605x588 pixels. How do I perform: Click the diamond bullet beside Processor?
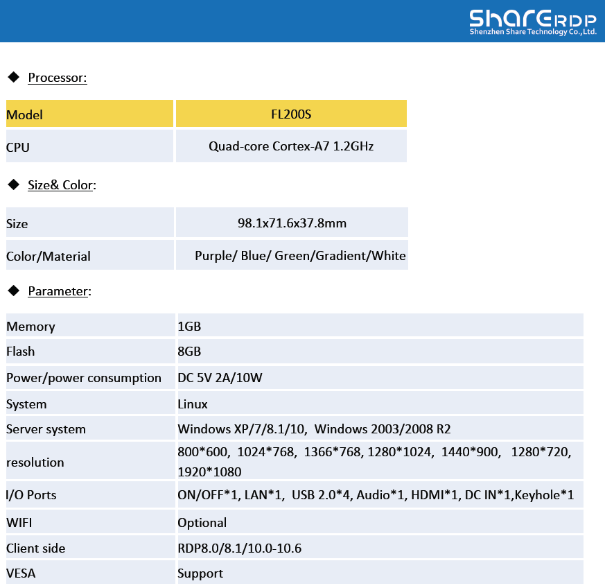tap(13, 77)
